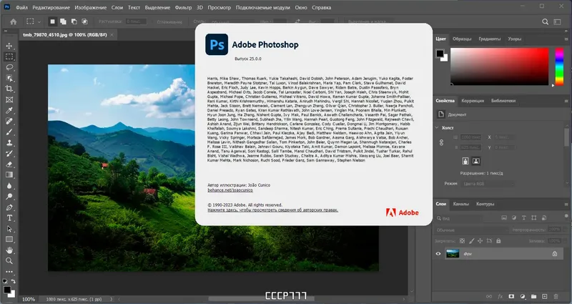Open the copyright information link in About

coord(273,210)
